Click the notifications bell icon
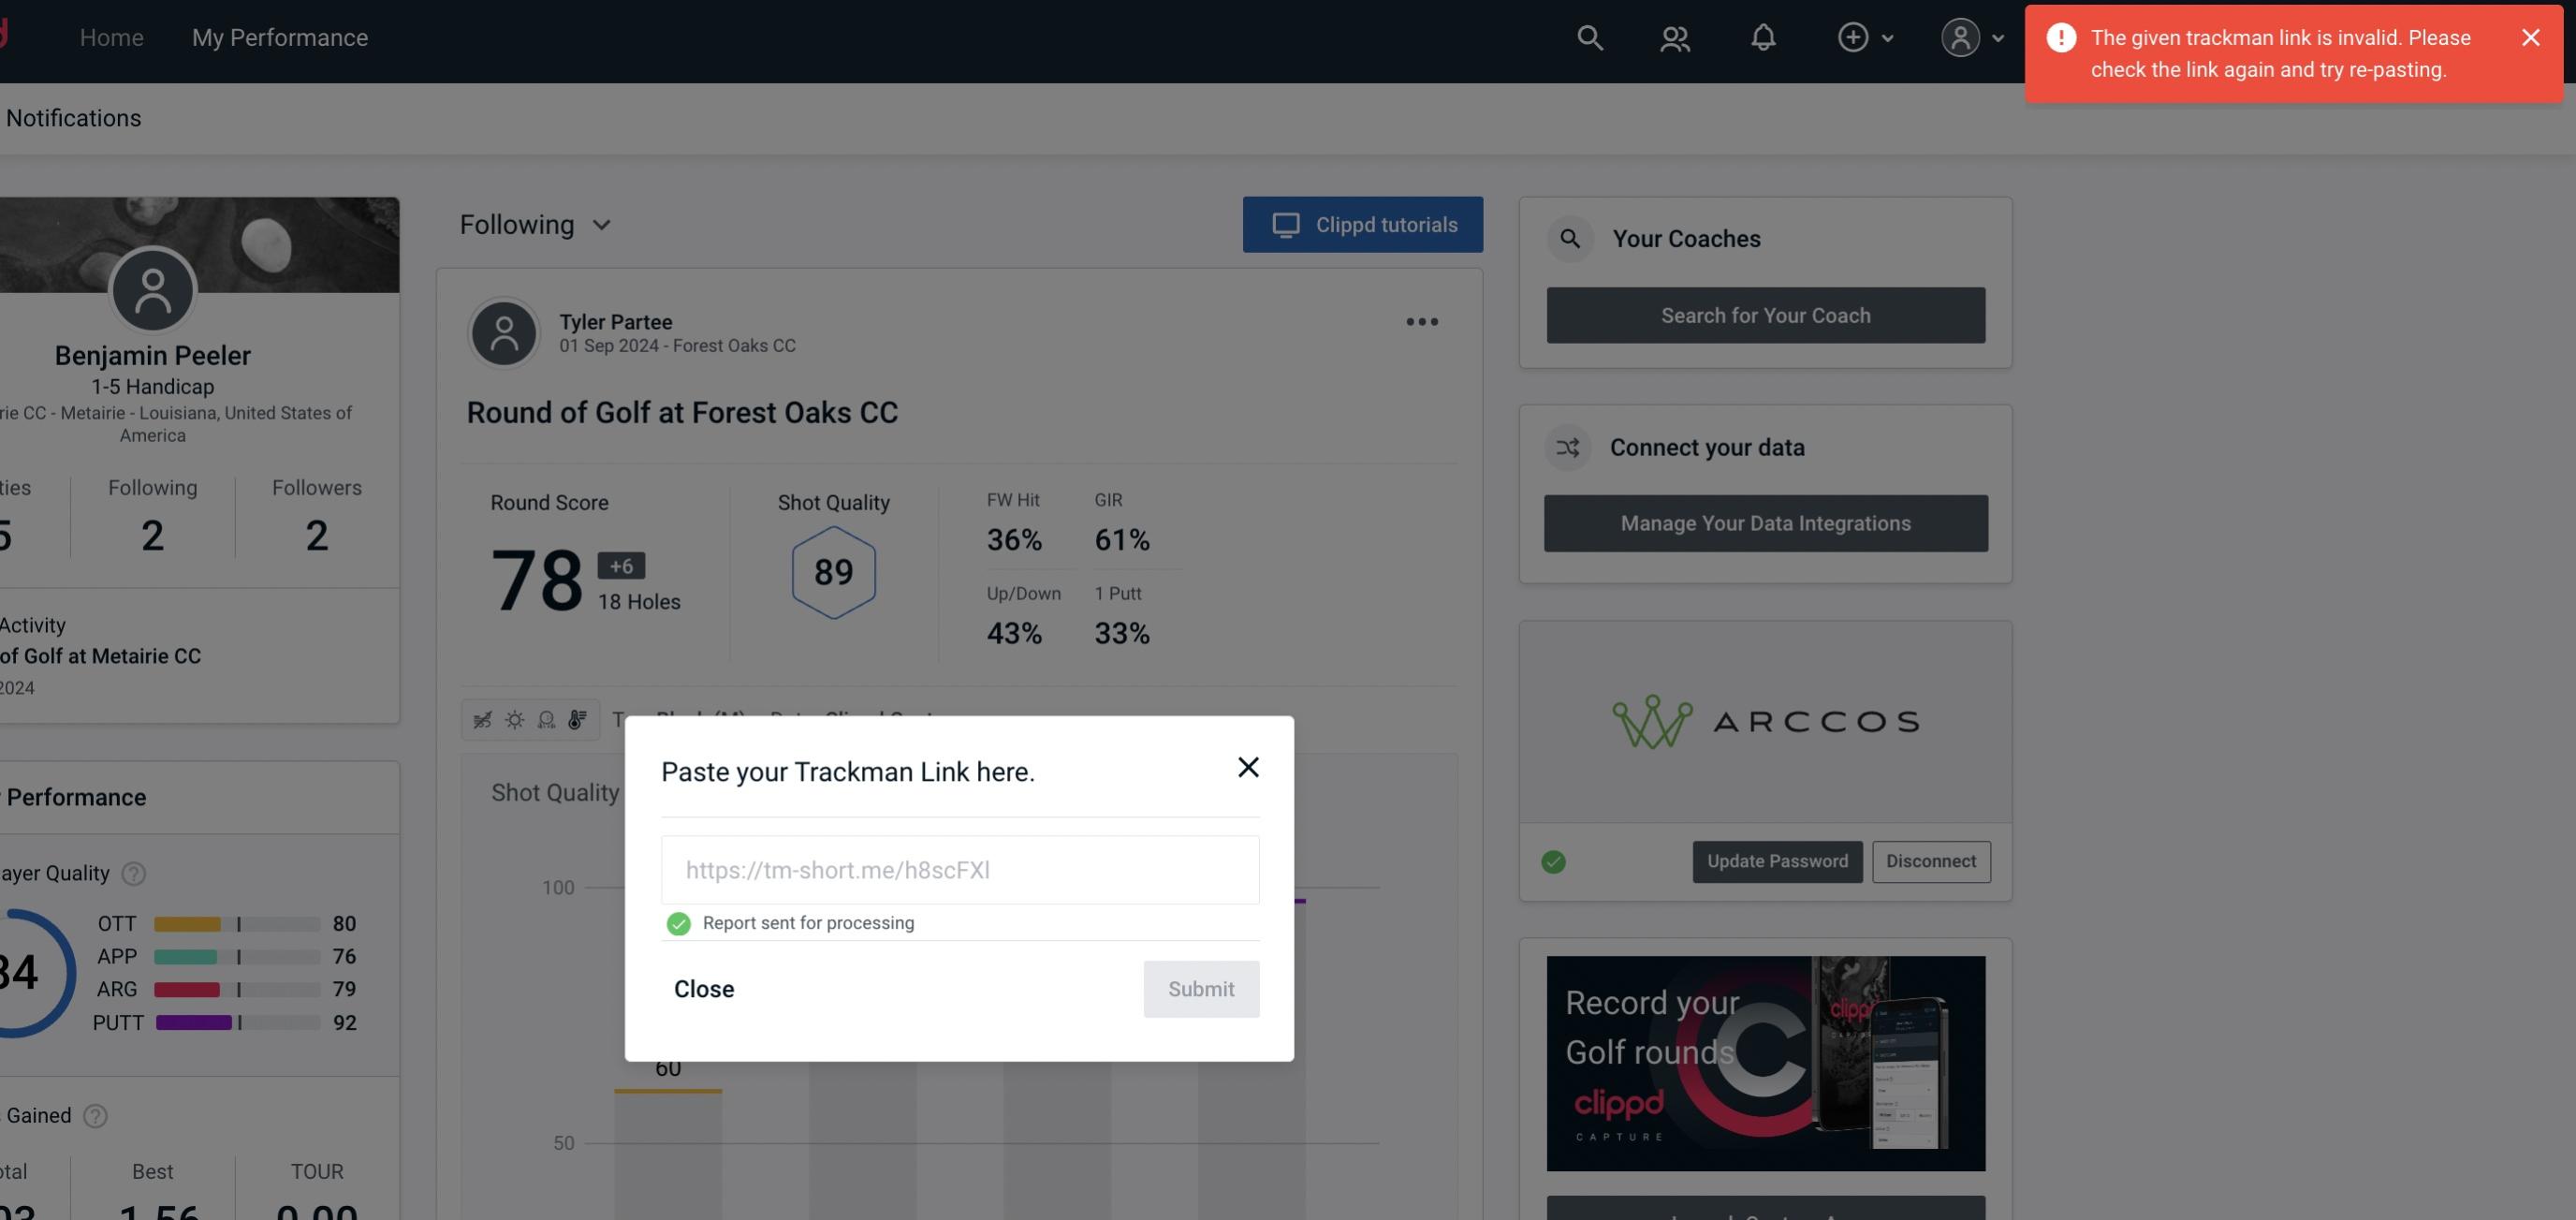 point(1763,37)
